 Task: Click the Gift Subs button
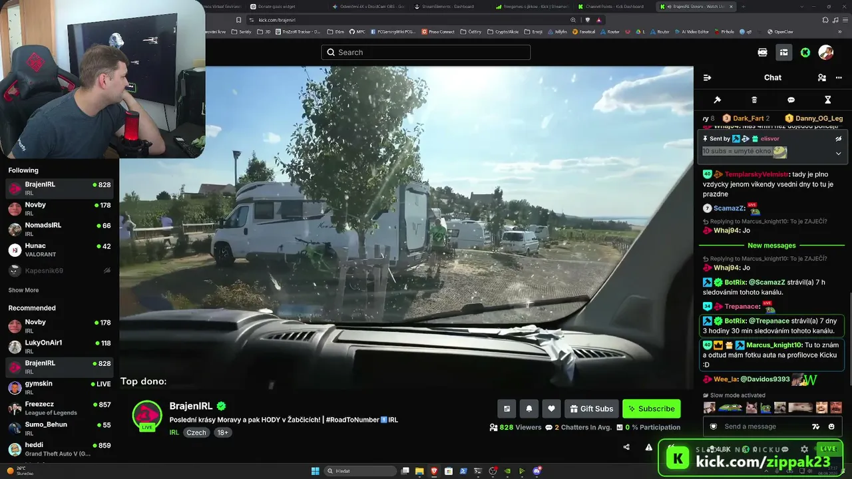[591, 408]
